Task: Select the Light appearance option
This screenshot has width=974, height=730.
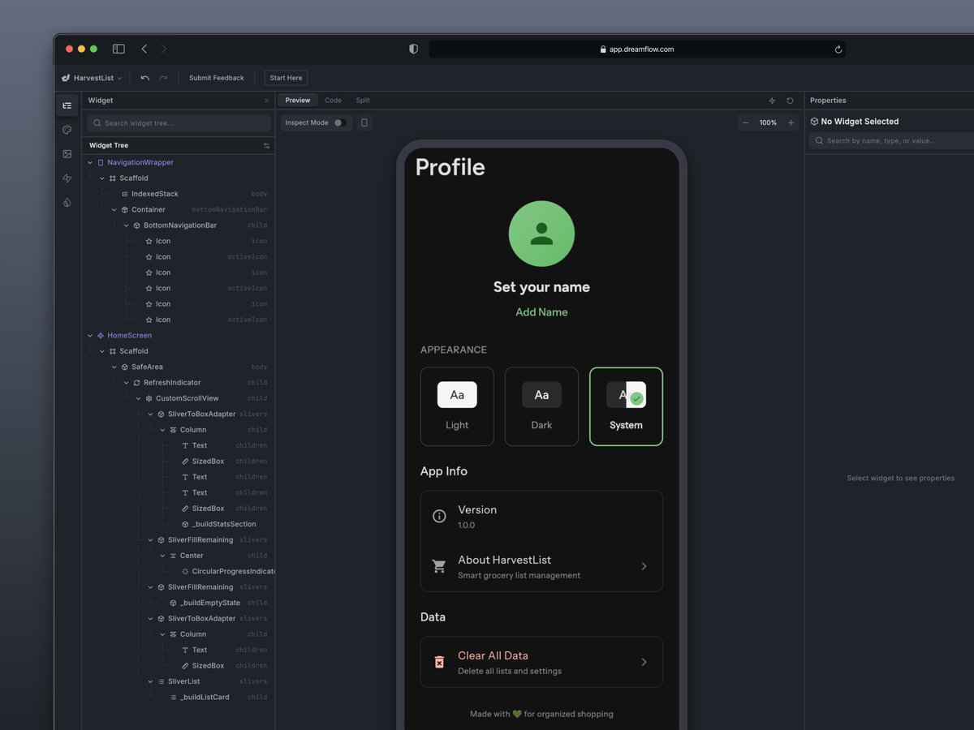Action: (x=457, y=406)
